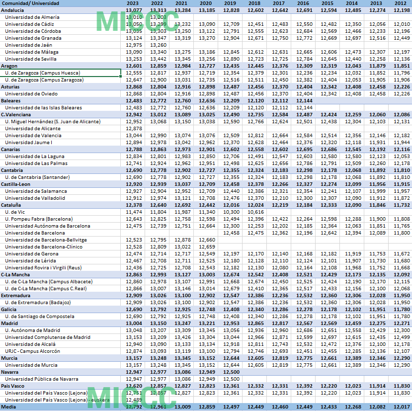
Task: Click the U. de Vic row label
Action: [15, 212]
